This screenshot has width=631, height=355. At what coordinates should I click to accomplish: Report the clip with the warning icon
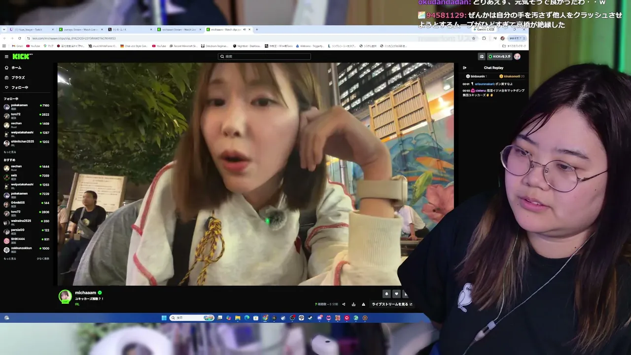(x=363, y=304)
